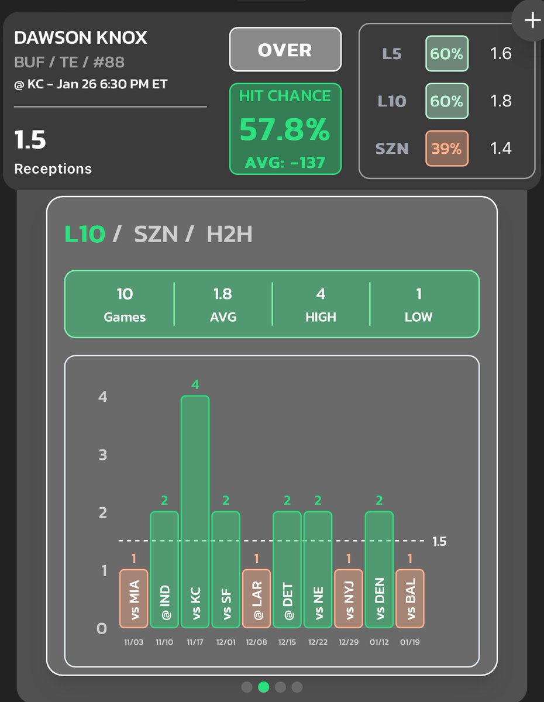The width and height of the screenshot is (544, 702).
Task: Click the player name DAWSON KNOX
Action: pyautogui.click(x=81, y=38)
